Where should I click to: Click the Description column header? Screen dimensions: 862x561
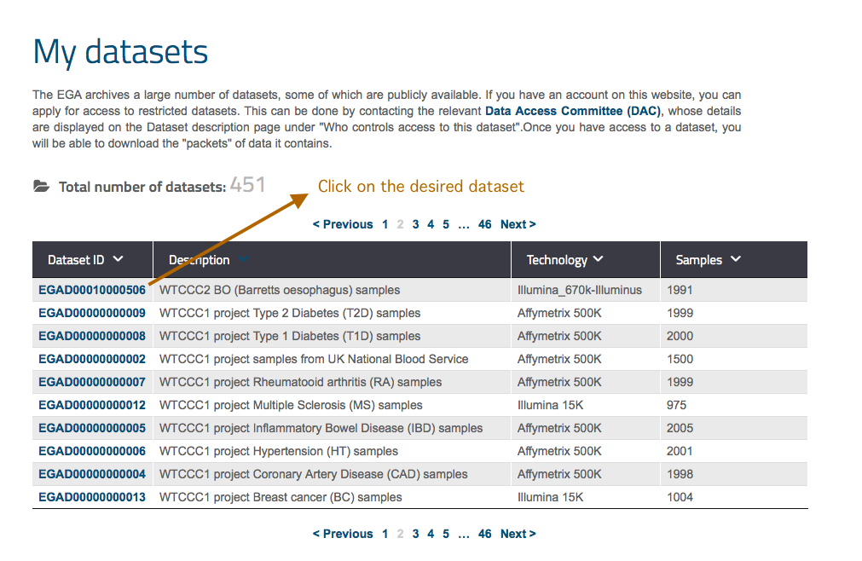pyautogui.click(x=200, y=260)
